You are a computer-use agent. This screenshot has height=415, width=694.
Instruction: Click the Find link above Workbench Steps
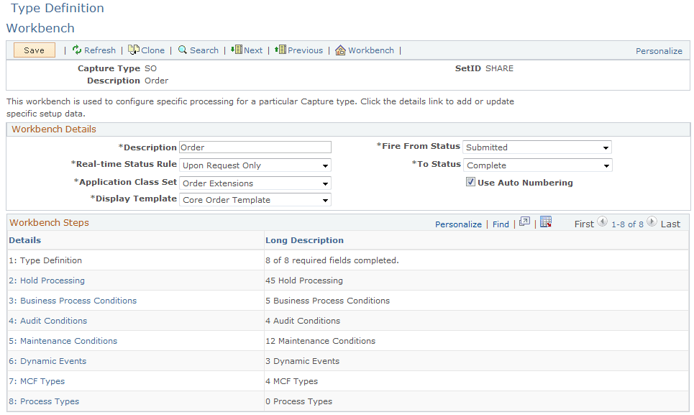click(501, 224)
